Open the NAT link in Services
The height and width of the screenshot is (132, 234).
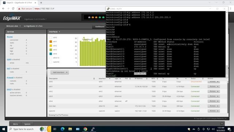click(8, 69)
